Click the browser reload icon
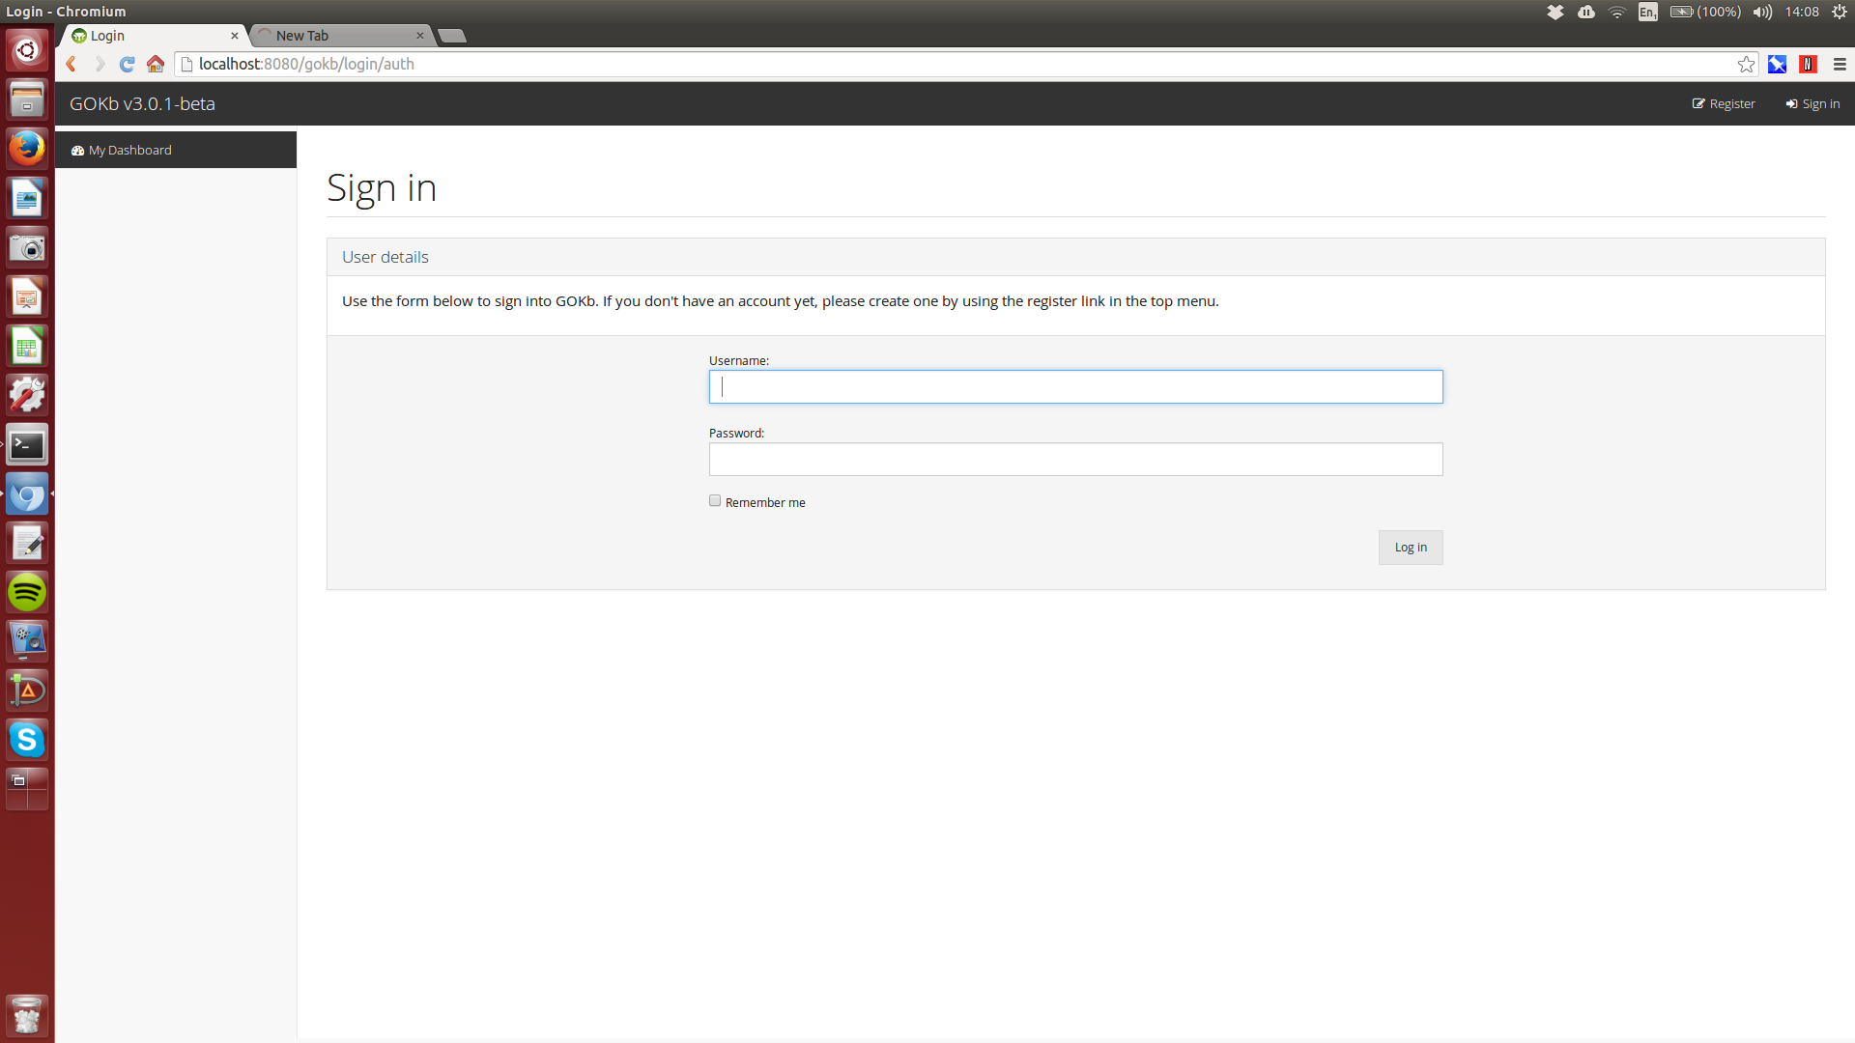The image size is (1855, 1043). coord(127,64)
